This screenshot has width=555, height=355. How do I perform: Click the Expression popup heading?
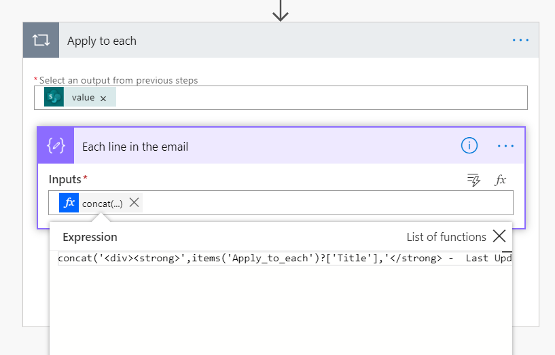click(90, 237)
